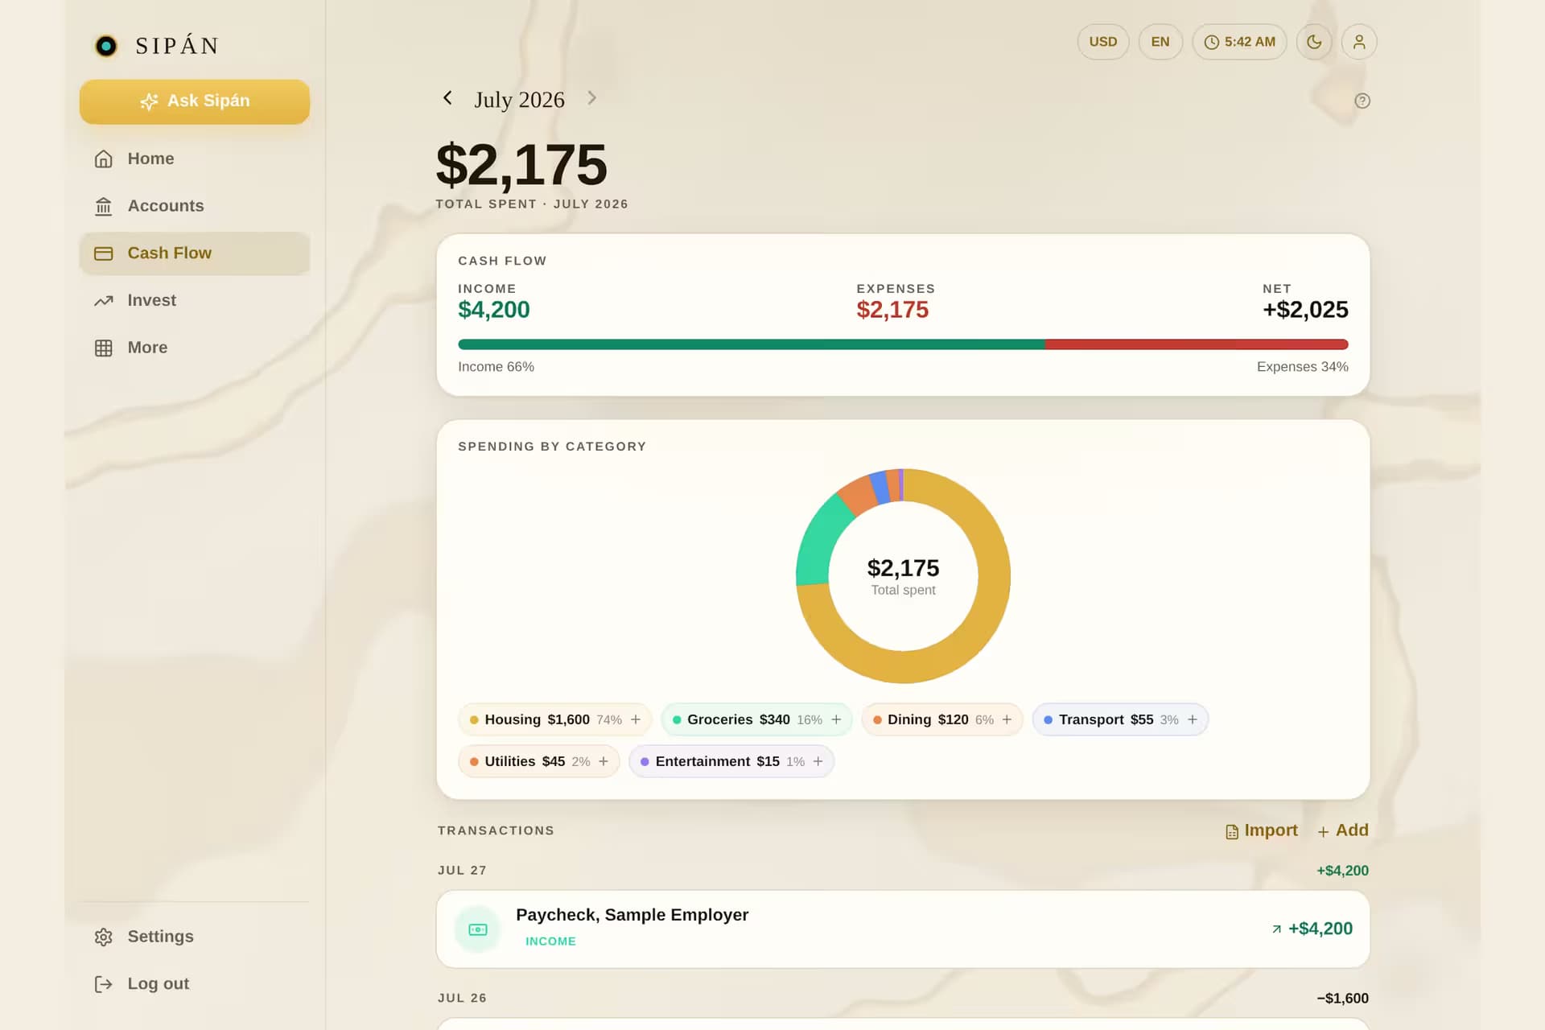Expand Transport with its plus icon
The width and height of the screenshot is (1545, 1030).
1193,719
